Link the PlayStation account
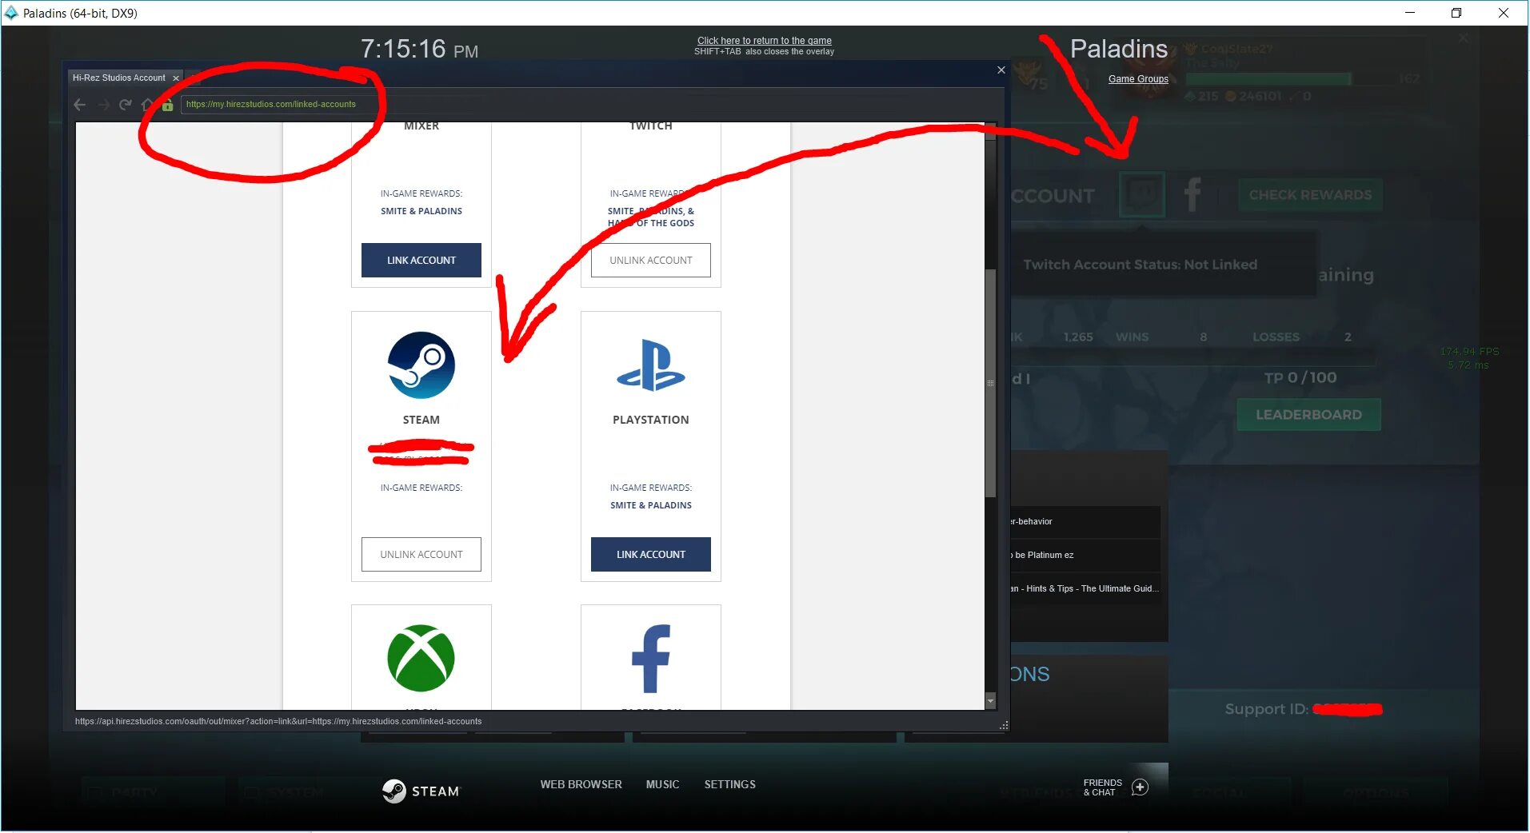Image resolution: width=1530 pixels, height=833 pixels. tap(651, 555)
